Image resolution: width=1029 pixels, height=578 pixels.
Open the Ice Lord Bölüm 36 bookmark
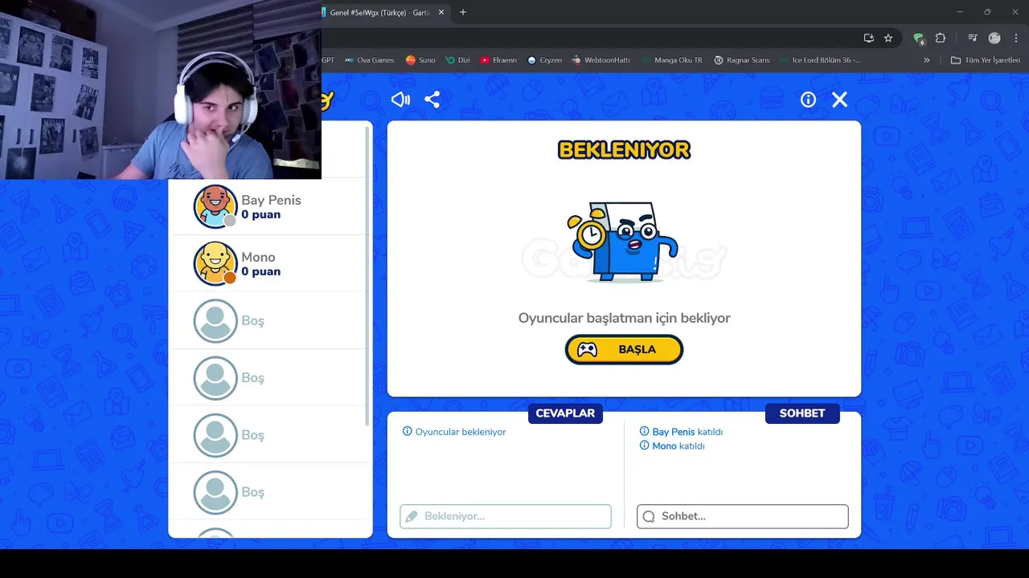click(x=820, y=60)
